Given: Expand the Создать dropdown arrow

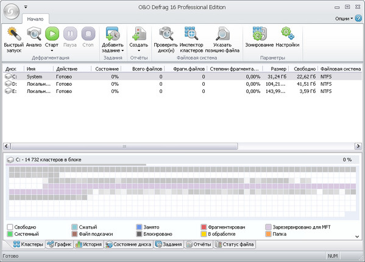Looking at the screenshot, I should coord(139,50).
